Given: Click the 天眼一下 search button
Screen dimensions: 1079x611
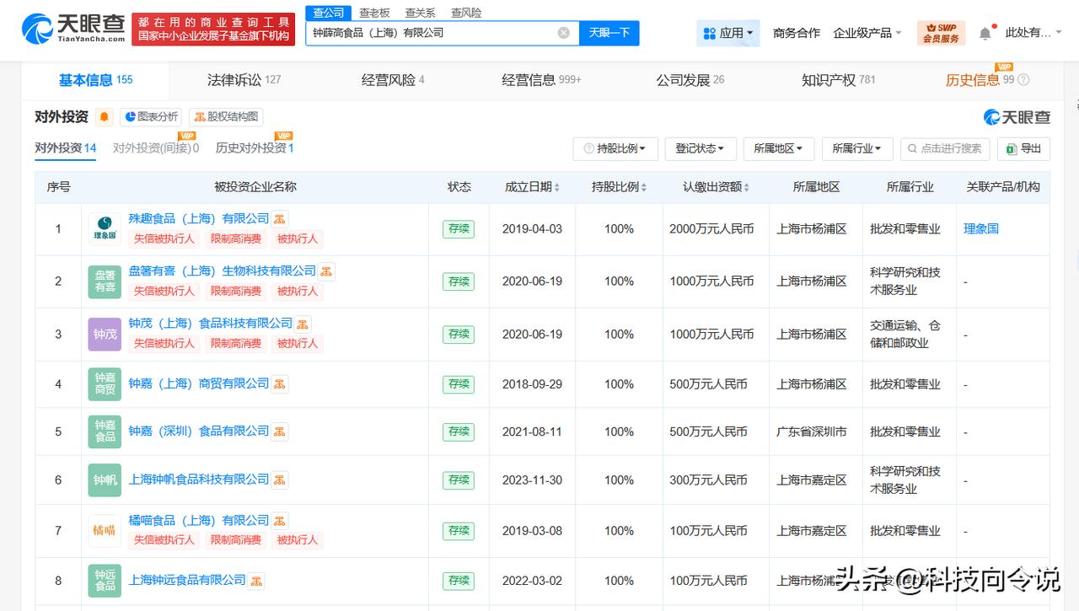Looking at the screenshot, I should click(x=609, y=33).
